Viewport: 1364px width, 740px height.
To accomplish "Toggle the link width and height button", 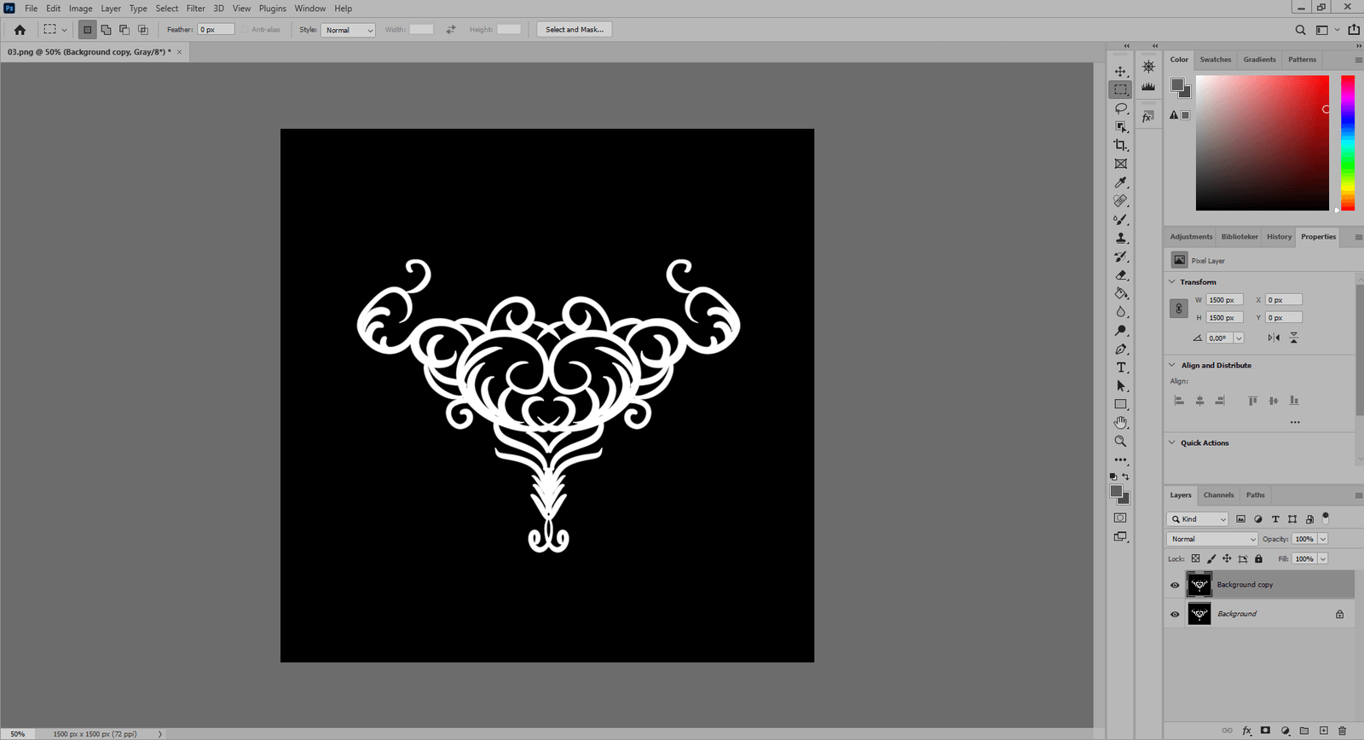I will point(1179,309).
